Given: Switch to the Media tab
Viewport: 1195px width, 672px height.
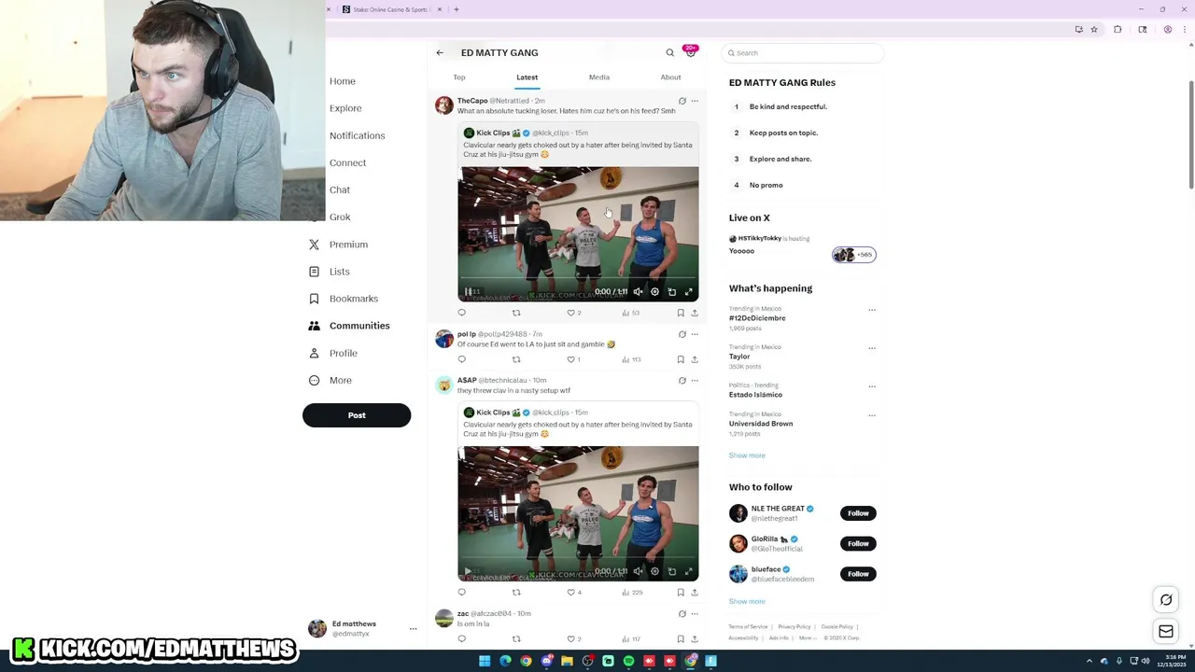Looking at the screenshot, I should coord(599,77).
